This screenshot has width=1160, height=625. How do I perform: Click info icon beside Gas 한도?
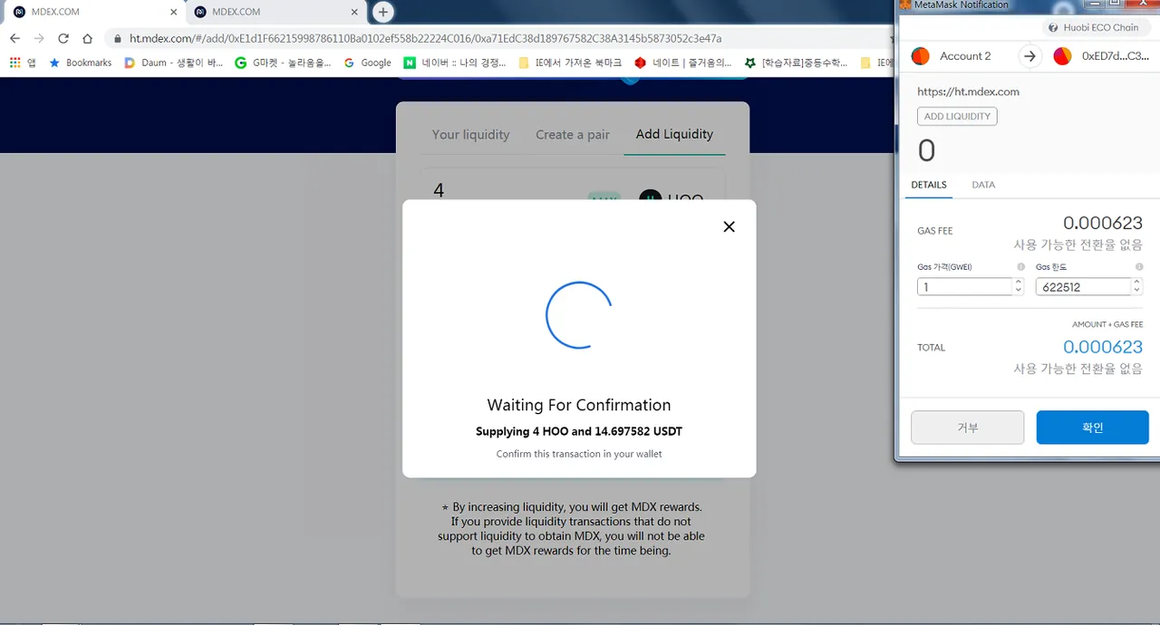(1139, 267)
